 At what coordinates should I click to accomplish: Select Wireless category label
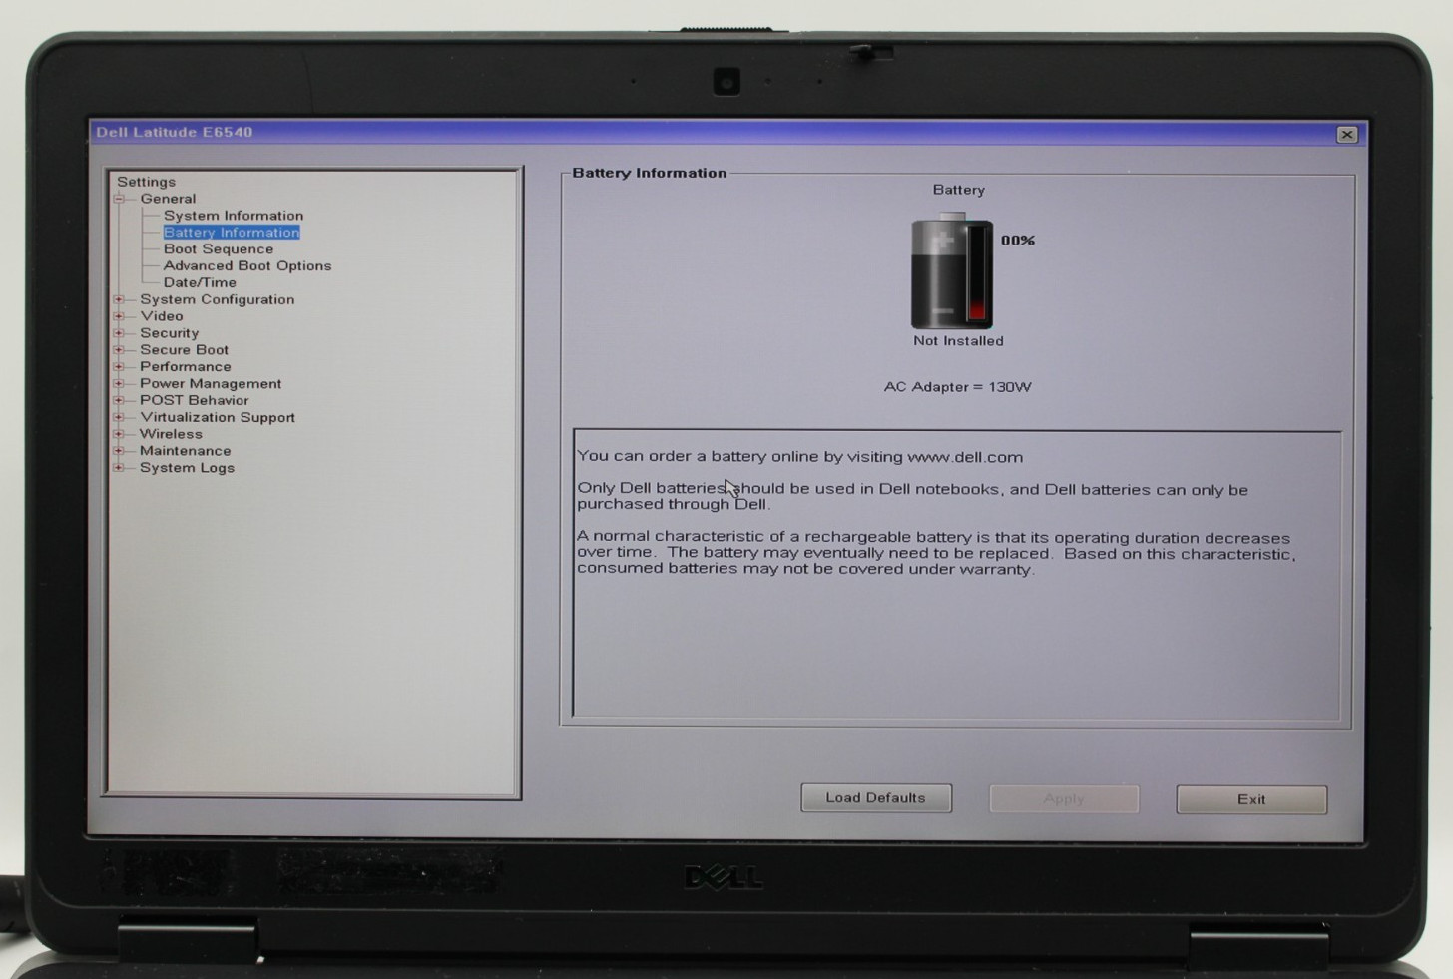tap(171, 434)
